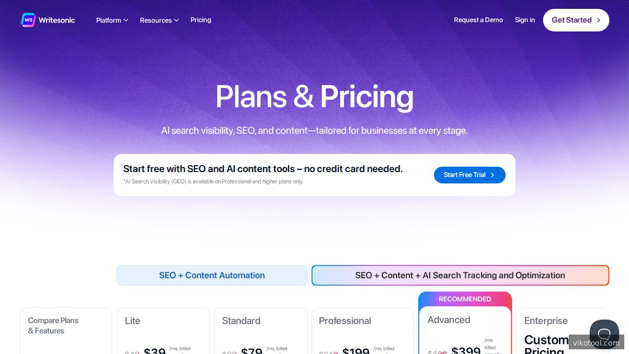Select Sign in from the top bar

point(525,20)
